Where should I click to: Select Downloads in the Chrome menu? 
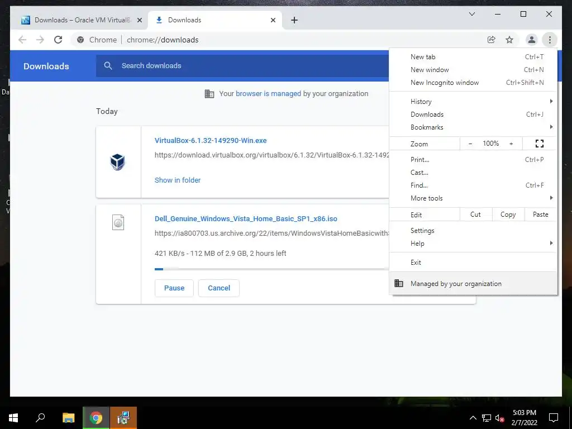[x=473, y=114]
